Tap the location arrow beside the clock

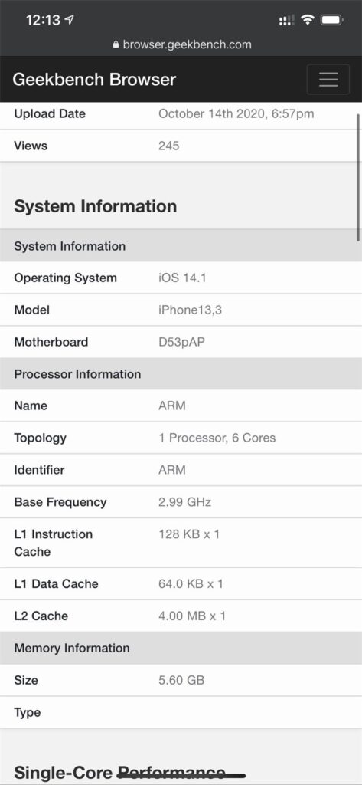tap(70, 19)
